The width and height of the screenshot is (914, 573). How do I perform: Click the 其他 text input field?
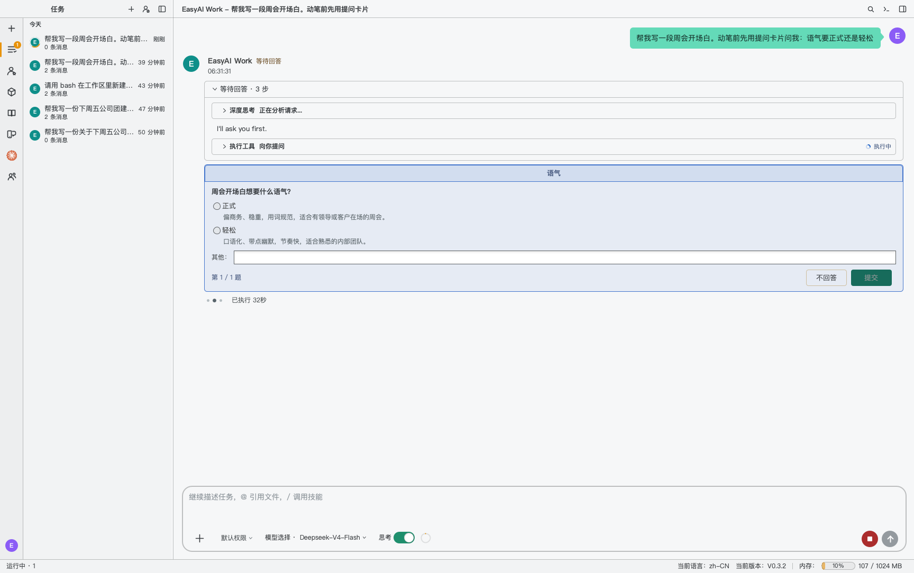564,257
